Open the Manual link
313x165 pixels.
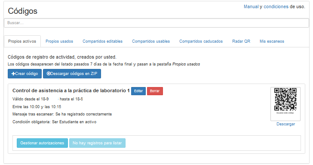tap(251, 6)
